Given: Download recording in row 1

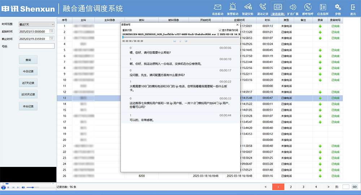Looking at the screenshot, I should (320, 26).
